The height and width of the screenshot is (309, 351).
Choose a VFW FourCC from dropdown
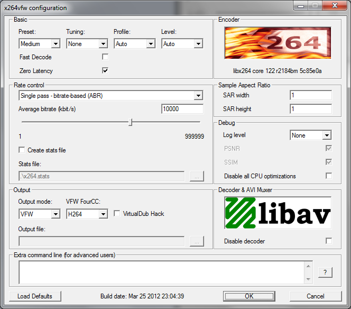click(x=87, y=214)
